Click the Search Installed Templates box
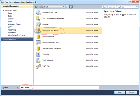Screen dimensions: 140x96 [120, 7]
